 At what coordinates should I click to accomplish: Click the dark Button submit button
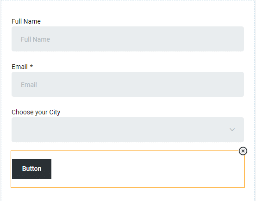31,169
